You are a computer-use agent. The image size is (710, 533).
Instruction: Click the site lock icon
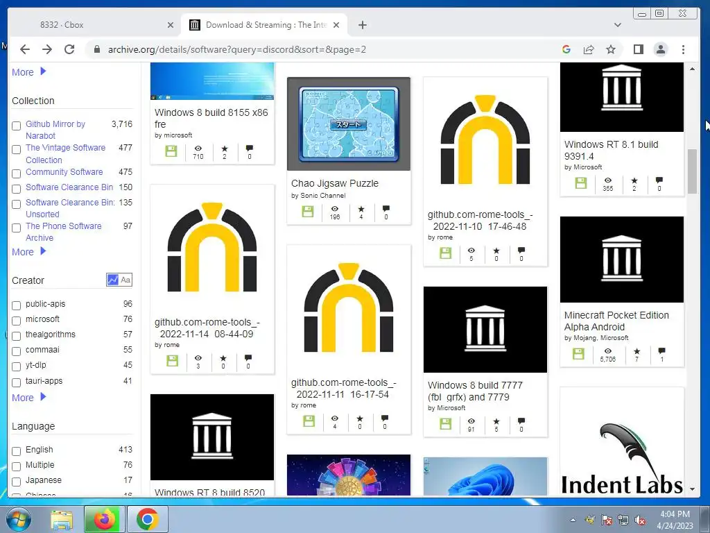click(x=96, y=49)
